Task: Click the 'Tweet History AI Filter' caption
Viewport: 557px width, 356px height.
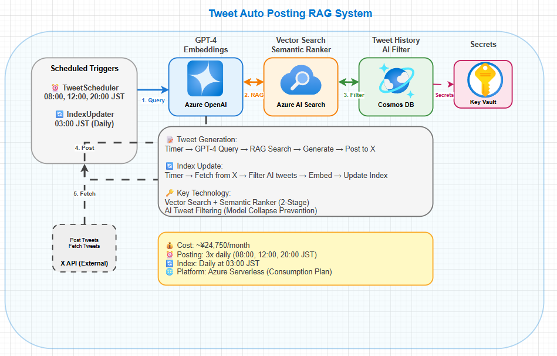Action: [396, 45]
